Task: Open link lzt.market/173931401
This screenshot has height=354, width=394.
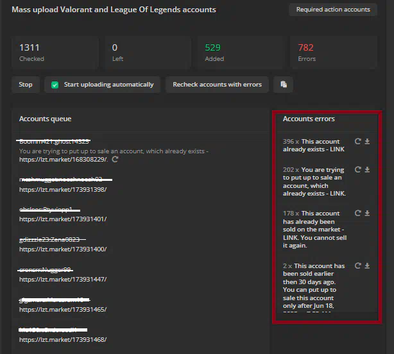Action: (63, 219)
